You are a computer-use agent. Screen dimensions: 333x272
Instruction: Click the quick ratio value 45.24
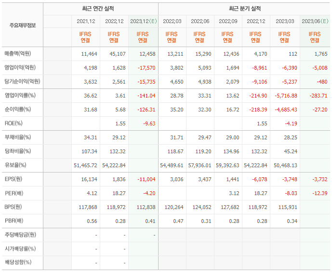(291, 152)
